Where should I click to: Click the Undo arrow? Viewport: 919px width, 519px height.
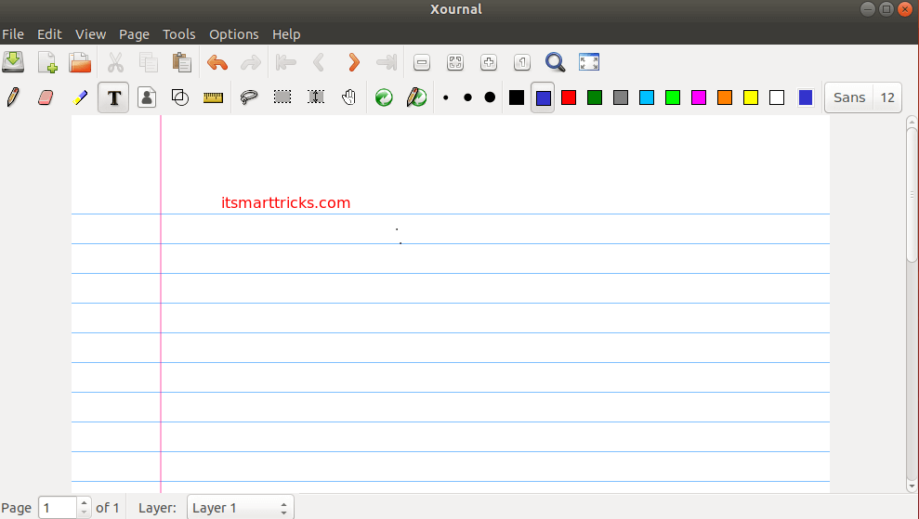click(x=217, y=62)
